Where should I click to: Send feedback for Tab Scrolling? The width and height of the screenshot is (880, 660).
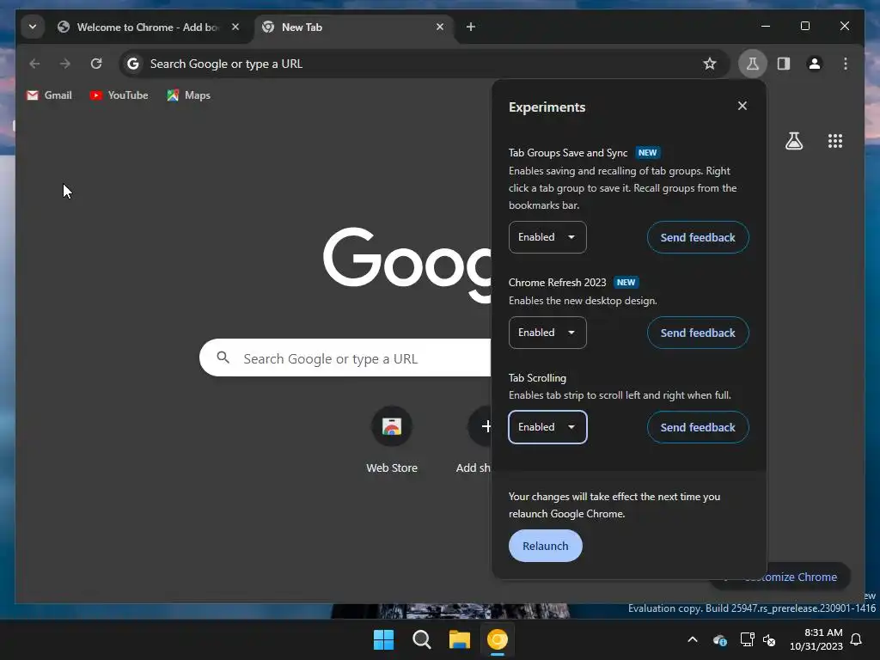698,427
